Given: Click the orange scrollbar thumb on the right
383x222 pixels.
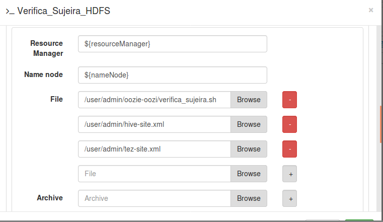Looking at the screenshot, I should (x=381, y=124).
